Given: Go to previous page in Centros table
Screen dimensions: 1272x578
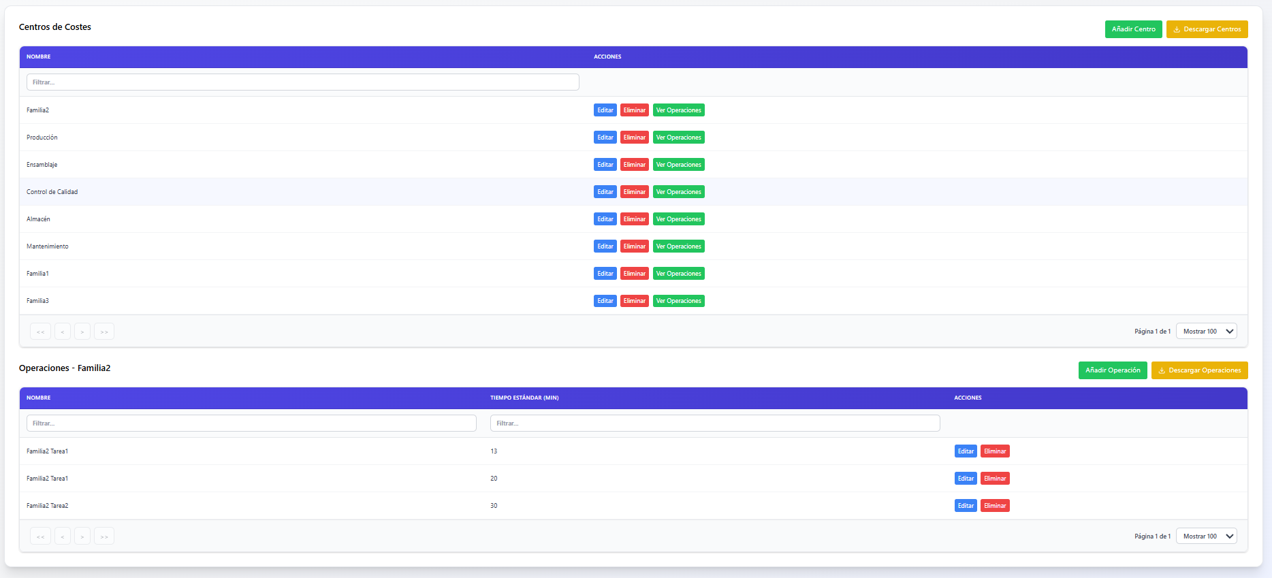Looking at the screenshot, I should [x=63, y=332].
